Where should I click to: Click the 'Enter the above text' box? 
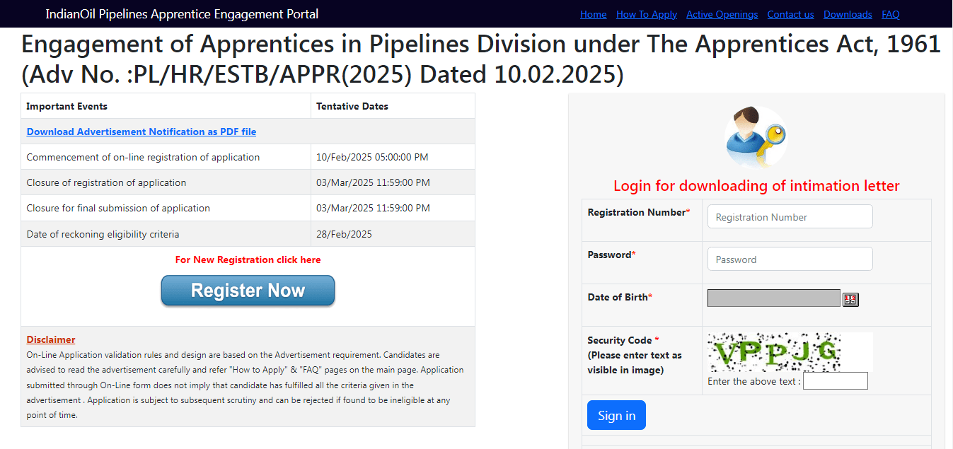tap(835, 381)
